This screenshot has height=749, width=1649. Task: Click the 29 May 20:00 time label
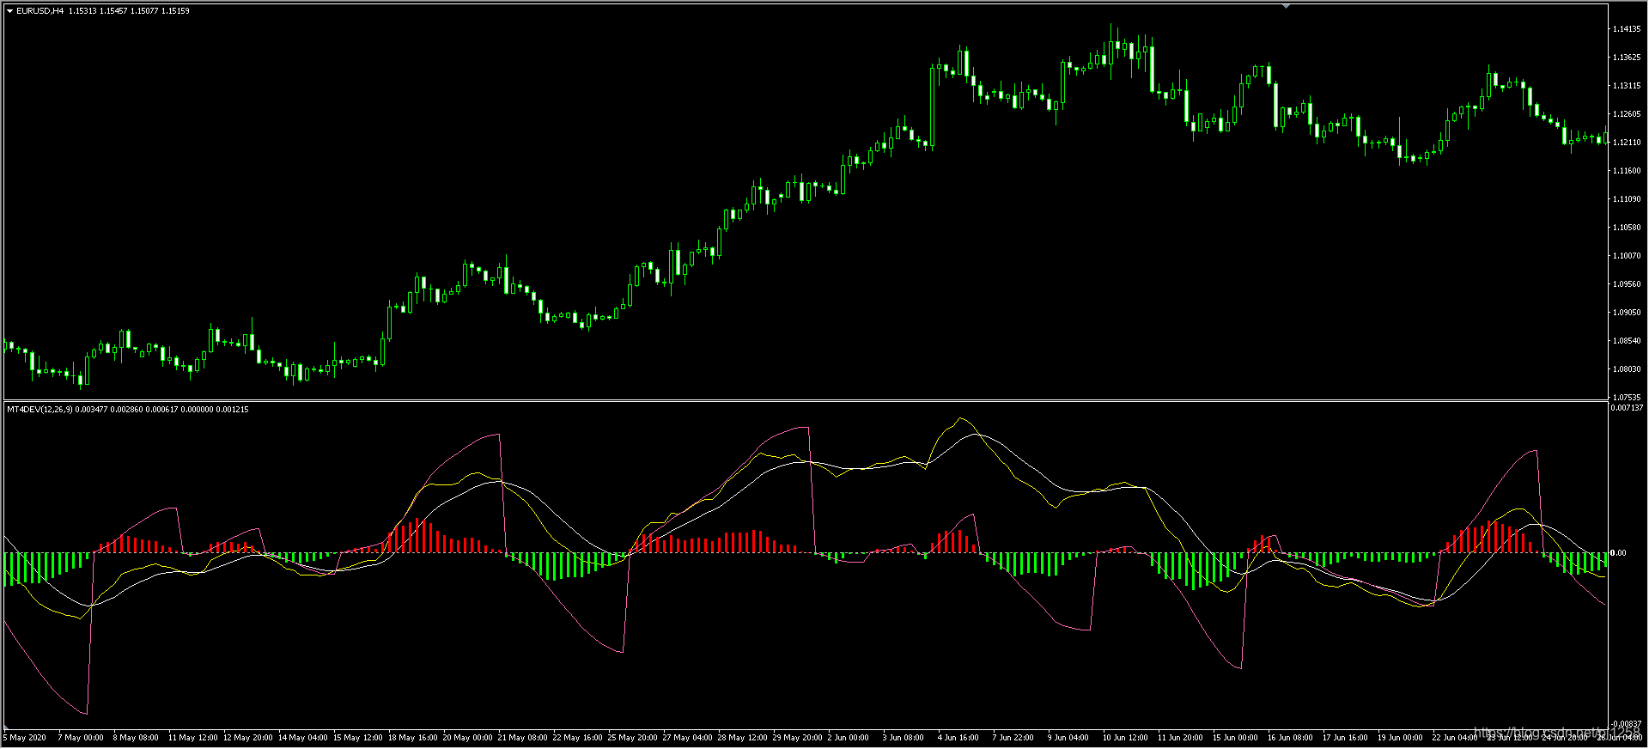point(797,738)
